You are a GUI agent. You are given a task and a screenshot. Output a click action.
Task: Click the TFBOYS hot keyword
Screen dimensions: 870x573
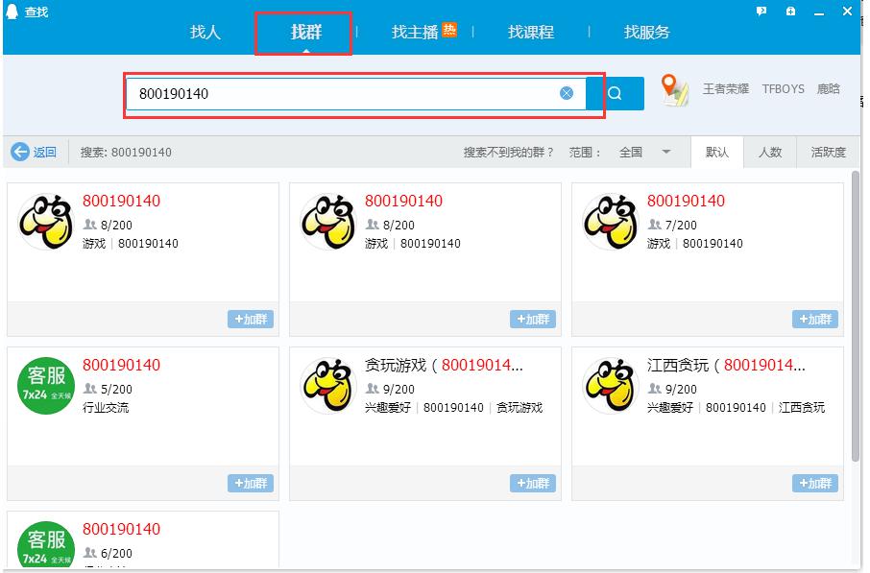pos(783,88)
